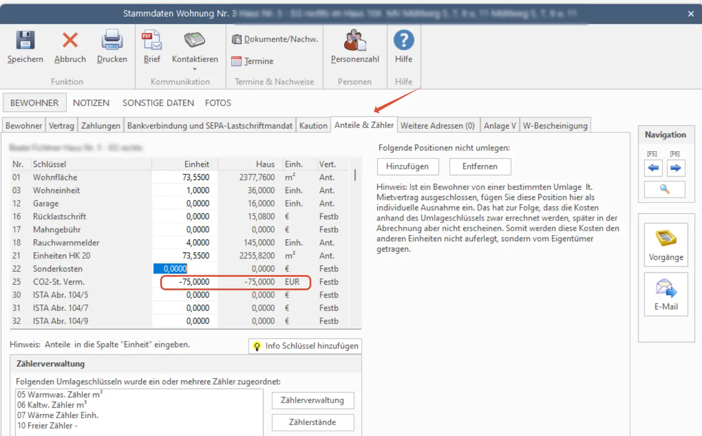Screen dimensions: 702x436
Task: Select 06 Kaltw. Zähler m³ list entry
Action: [52, 405]
